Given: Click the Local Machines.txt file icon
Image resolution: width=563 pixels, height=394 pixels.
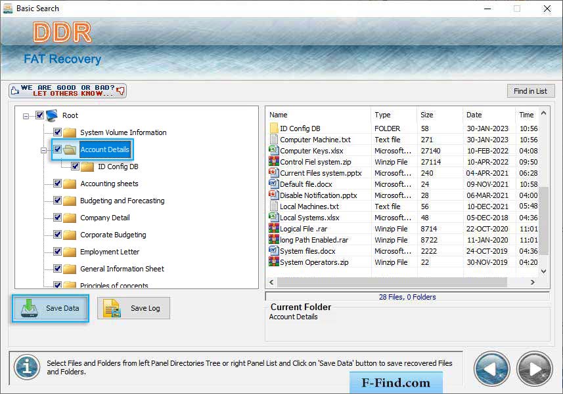Looking at the screenshot, I should click(273, 206).
